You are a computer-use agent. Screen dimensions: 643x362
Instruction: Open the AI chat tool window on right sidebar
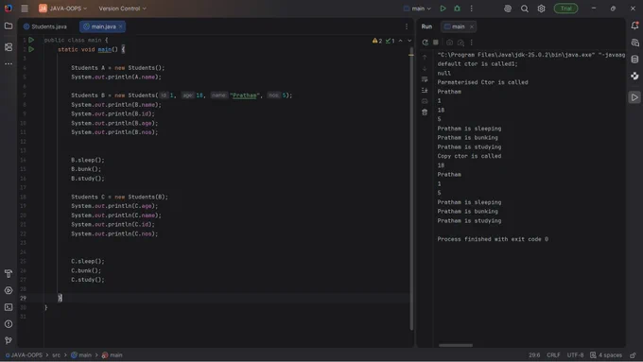point(634,43)
